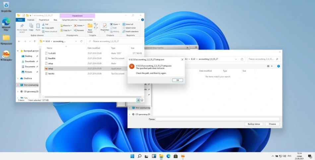
Task: Click OK in the path error dialog
Action: tap(177, 80)
